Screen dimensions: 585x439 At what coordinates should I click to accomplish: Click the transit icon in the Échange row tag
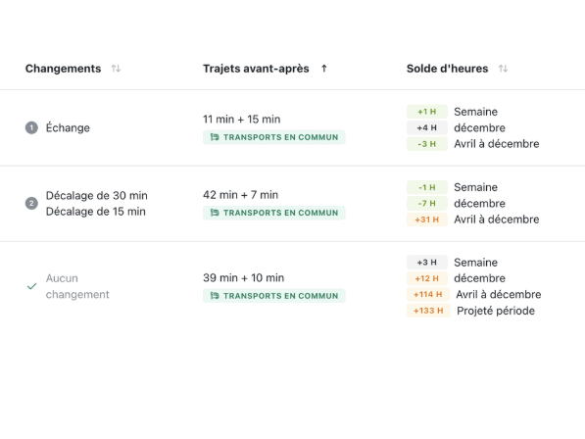tap(215, 137)
